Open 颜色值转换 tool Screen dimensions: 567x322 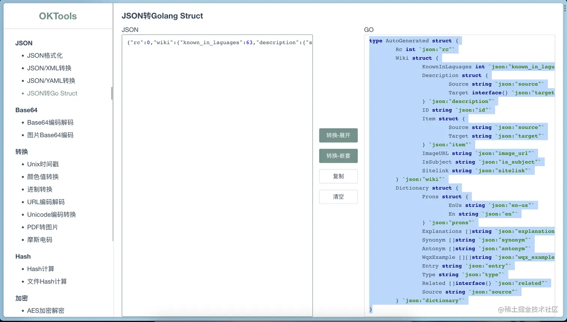click(x=43, y=177)
